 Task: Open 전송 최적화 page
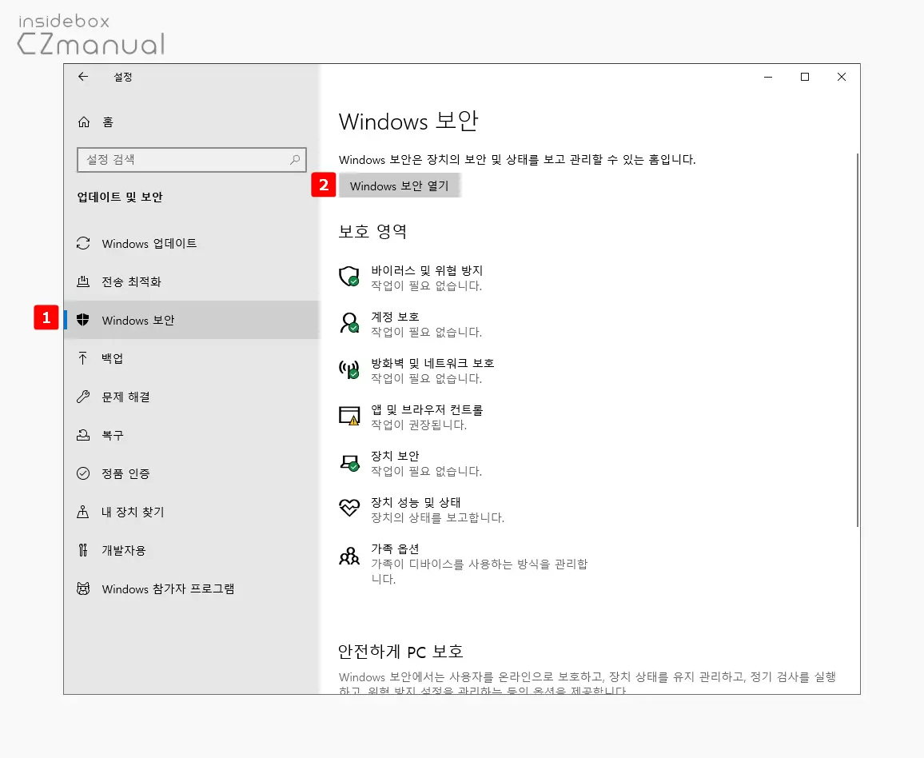[192, 281]
